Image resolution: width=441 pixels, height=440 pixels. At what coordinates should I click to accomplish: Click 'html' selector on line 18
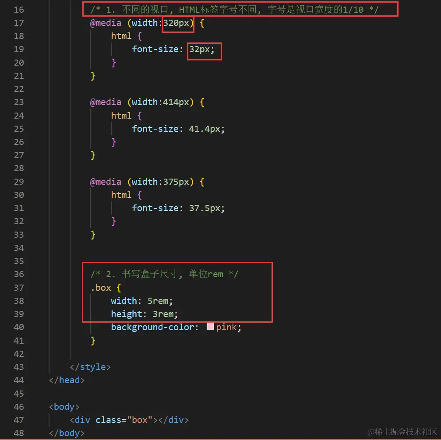121,36
